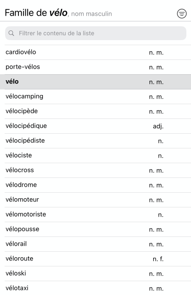Click the magnifying glass search icon
The image size is (191, 295).
(11, 33)
